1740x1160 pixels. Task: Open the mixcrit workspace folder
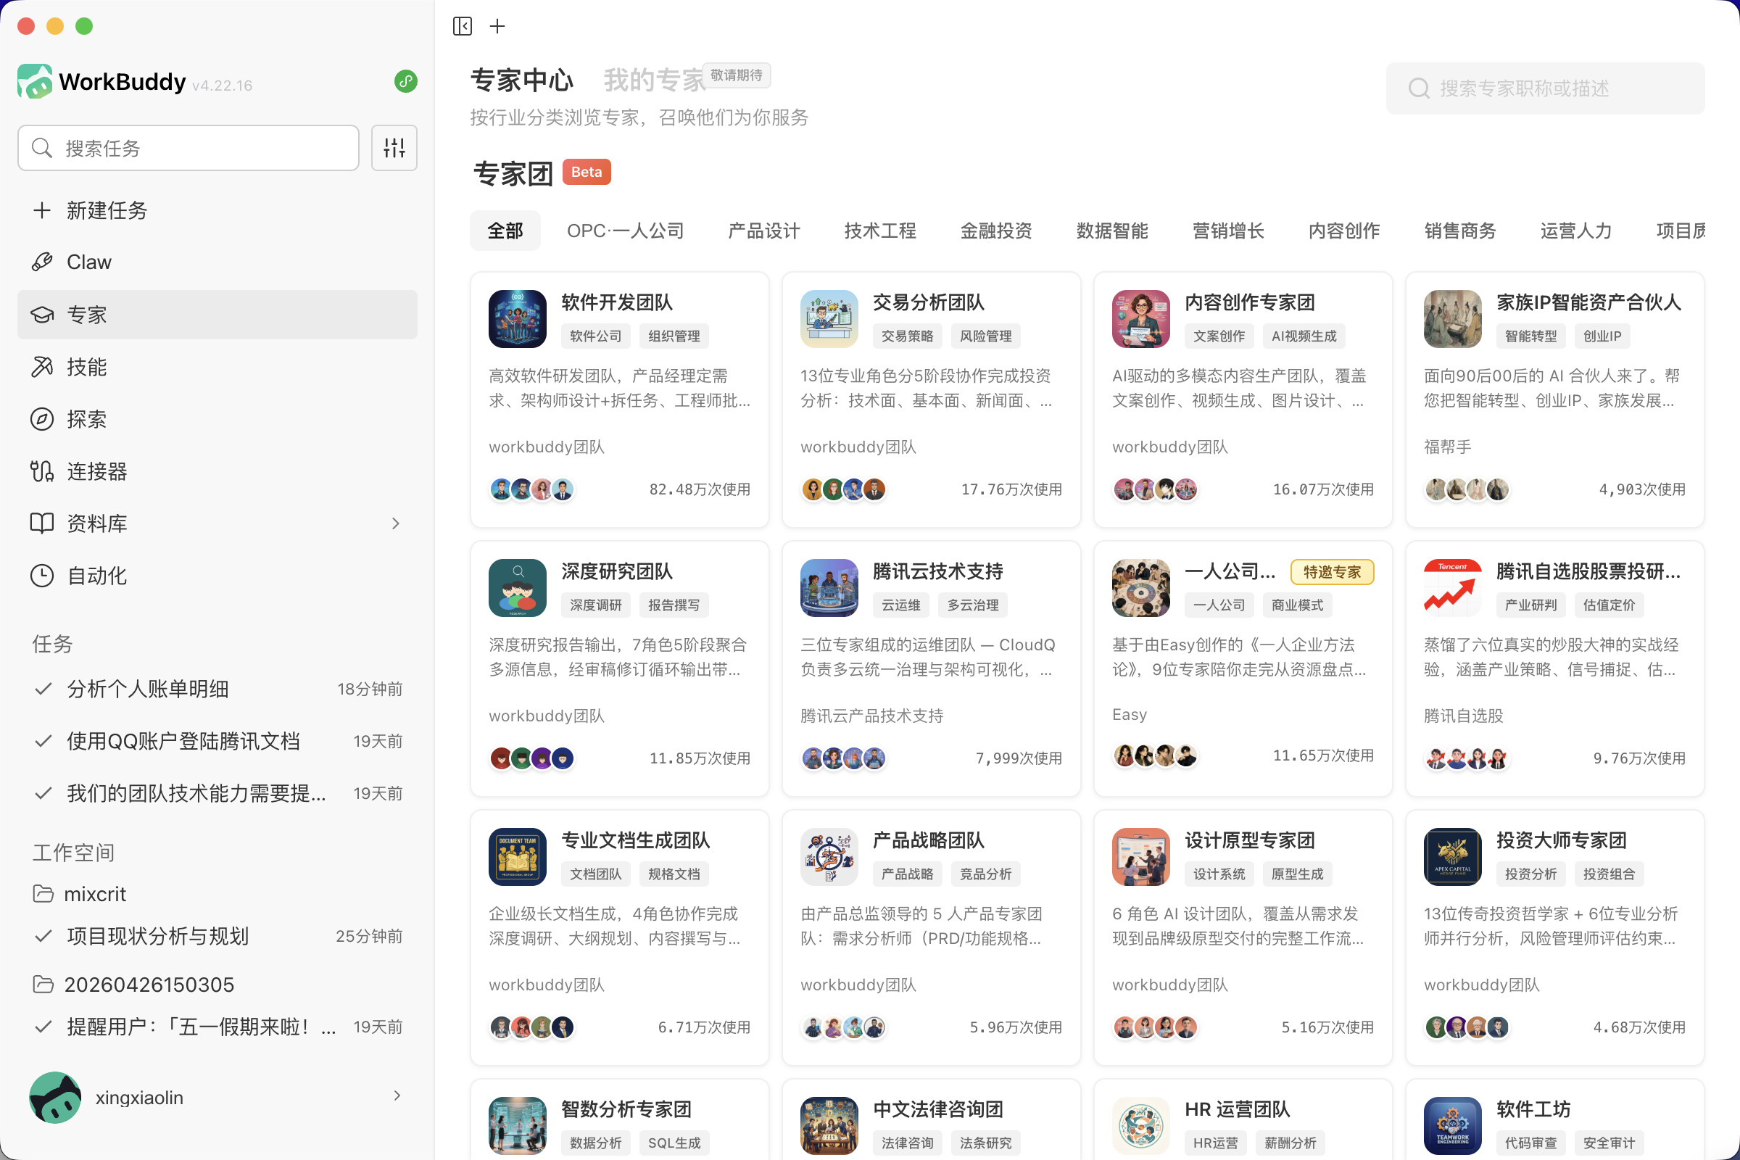tap(217, 895)
